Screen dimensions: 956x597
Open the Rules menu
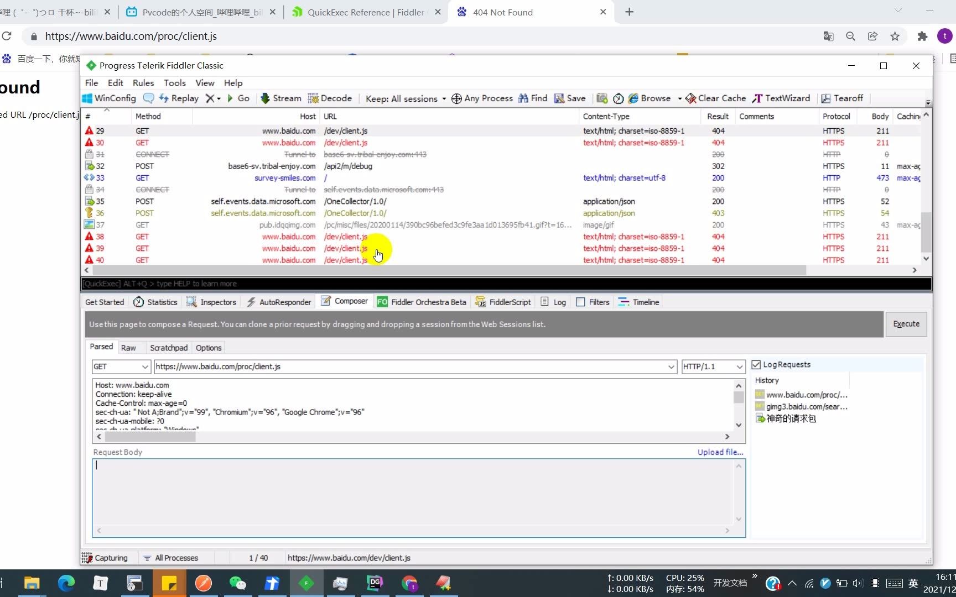(x=143, y=82)
